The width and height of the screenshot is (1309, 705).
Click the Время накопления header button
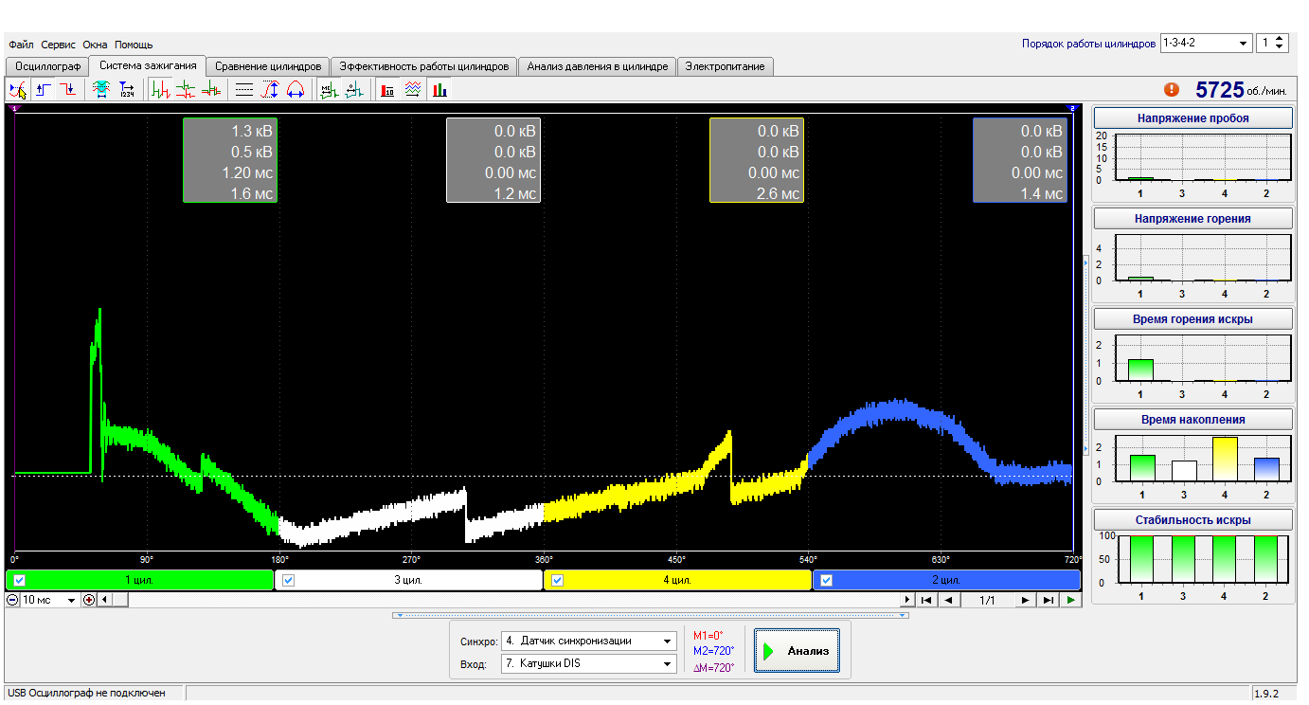pyautogui.click(x=1192, y=419)
